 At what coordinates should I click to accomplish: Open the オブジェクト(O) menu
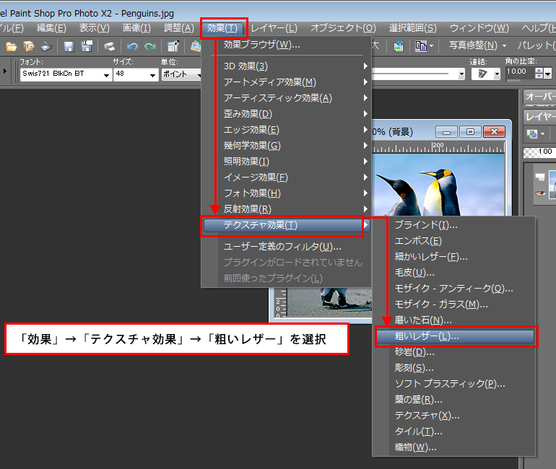(343, 28)
